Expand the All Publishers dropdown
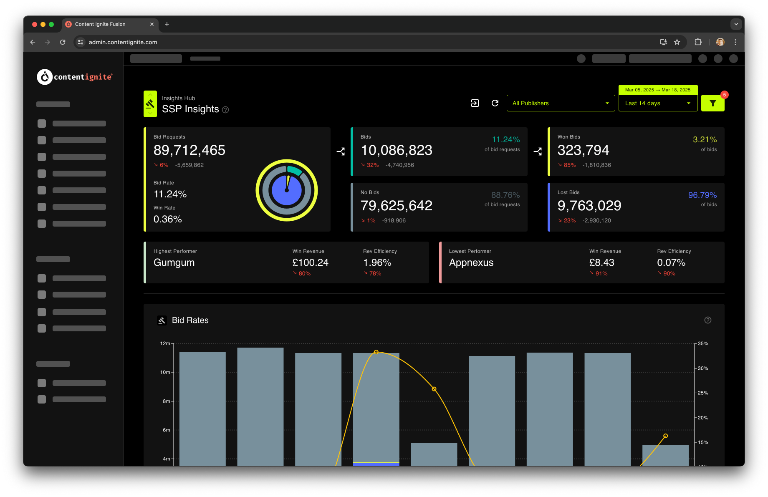The image size is (768, 497). (561, 103)
